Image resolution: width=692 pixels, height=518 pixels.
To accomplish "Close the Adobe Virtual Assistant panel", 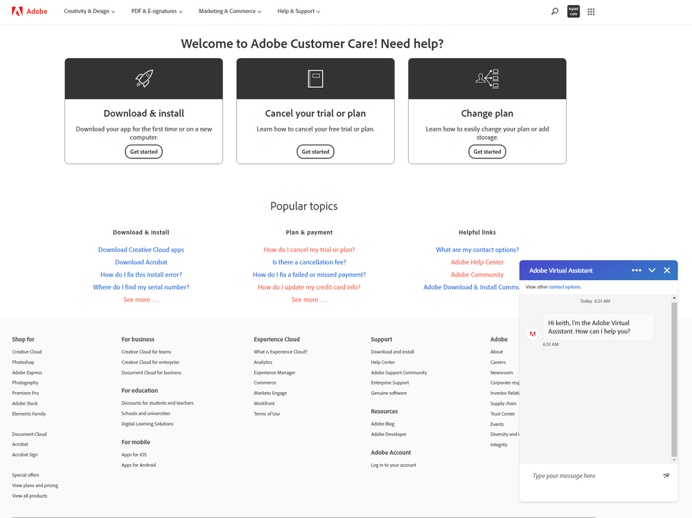I will (667, 270).
